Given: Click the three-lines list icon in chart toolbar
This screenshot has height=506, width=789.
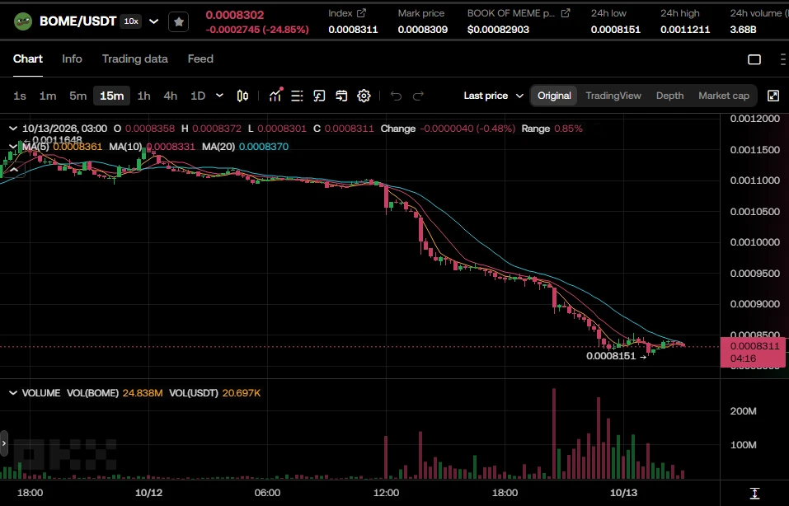Looking at the screenshot, I should click(x=297, y=96).
